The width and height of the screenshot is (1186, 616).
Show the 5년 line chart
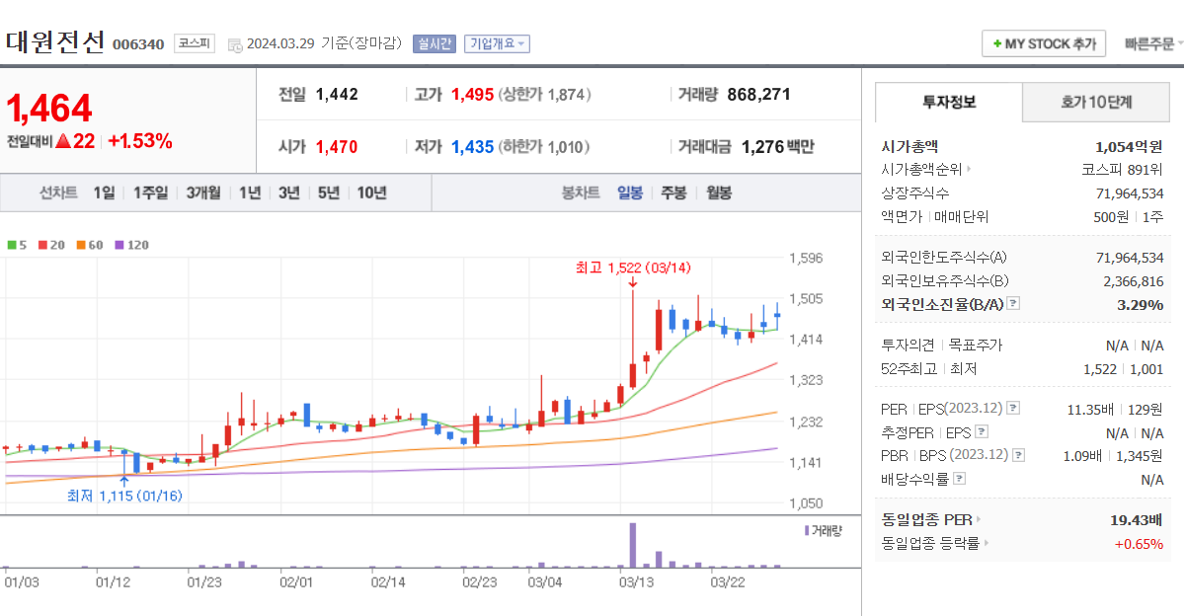(328, 192)
